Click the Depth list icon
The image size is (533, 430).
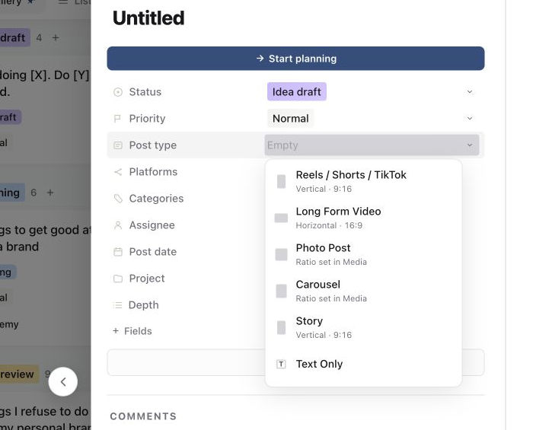tap(117, 305)
